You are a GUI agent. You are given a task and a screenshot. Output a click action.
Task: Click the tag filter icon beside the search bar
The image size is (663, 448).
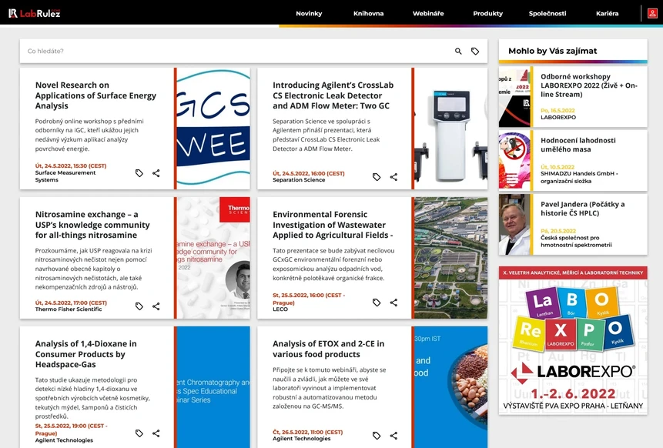coord(475,51)
